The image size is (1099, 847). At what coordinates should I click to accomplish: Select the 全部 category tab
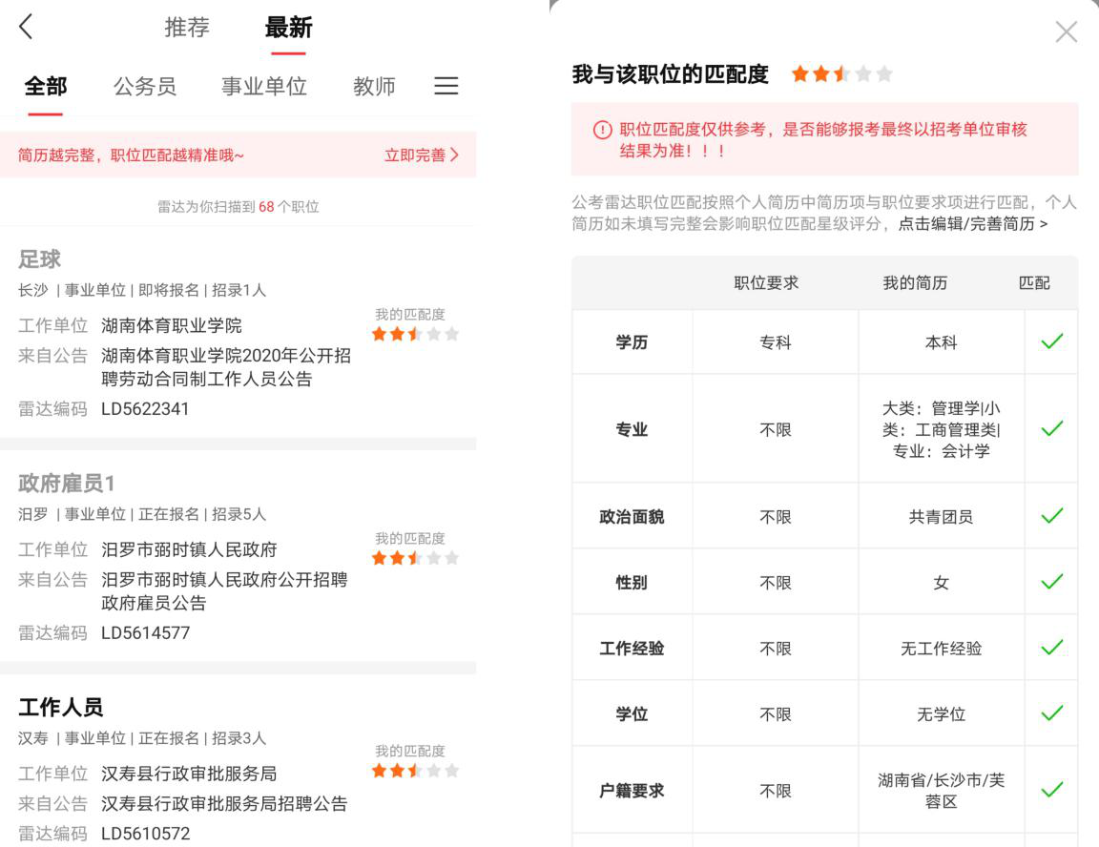coord(46,86)
